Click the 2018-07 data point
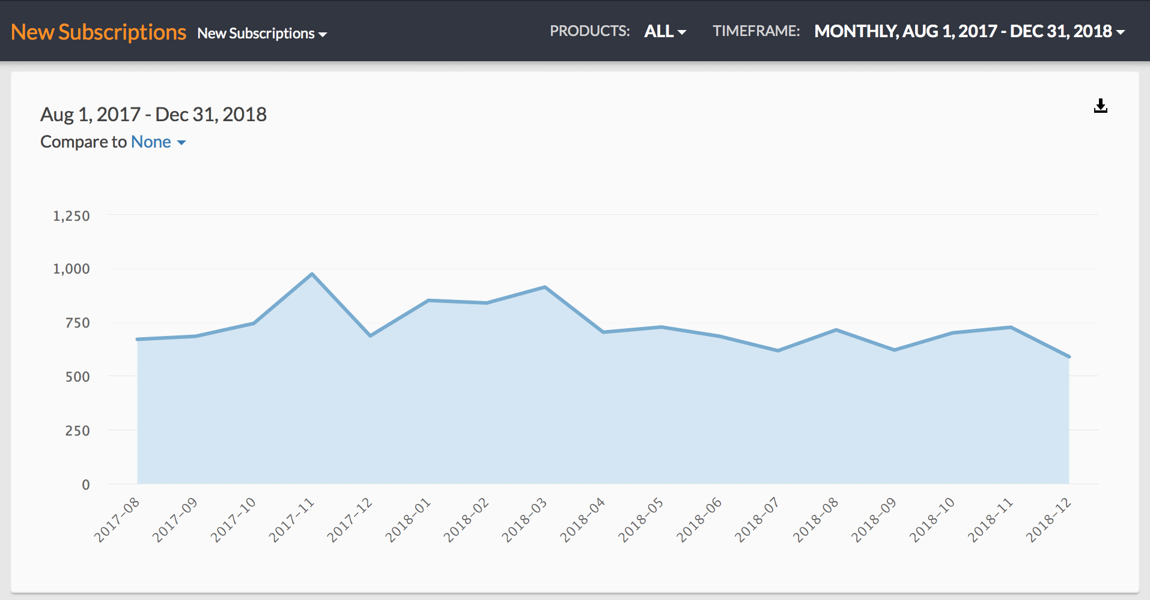Screen dimensions: 1150x600 pyautogui.click(x=778, y=350)
